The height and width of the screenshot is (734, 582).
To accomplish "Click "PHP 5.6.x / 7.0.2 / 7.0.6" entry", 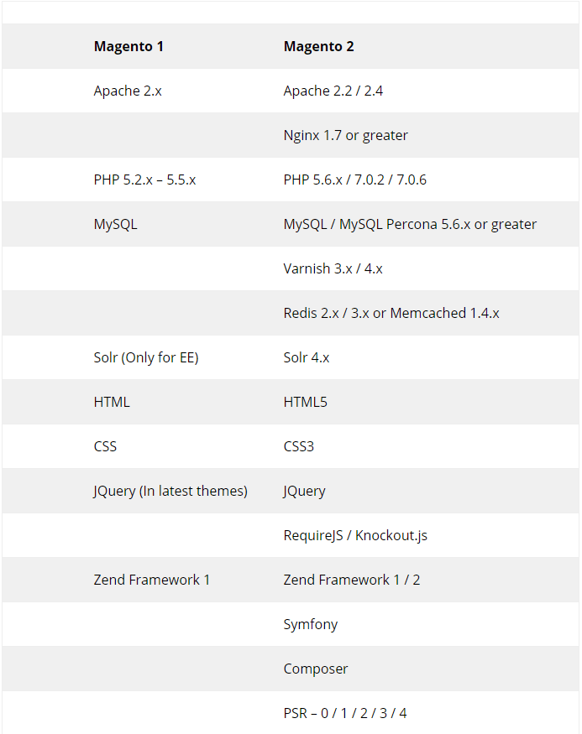I will (355, 180).
